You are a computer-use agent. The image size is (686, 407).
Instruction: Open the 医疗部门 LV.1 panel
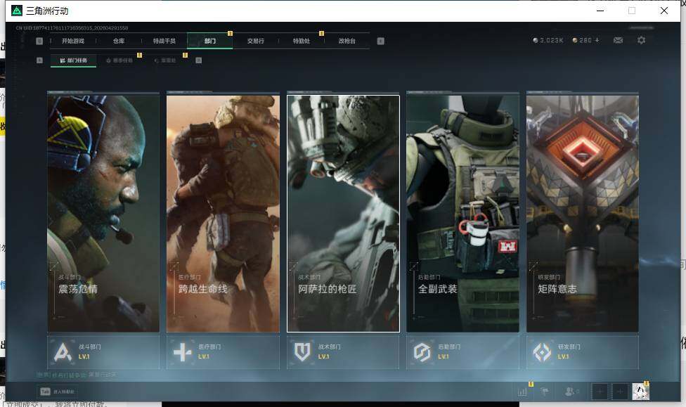pyautogui.click(x=223, y=352)
